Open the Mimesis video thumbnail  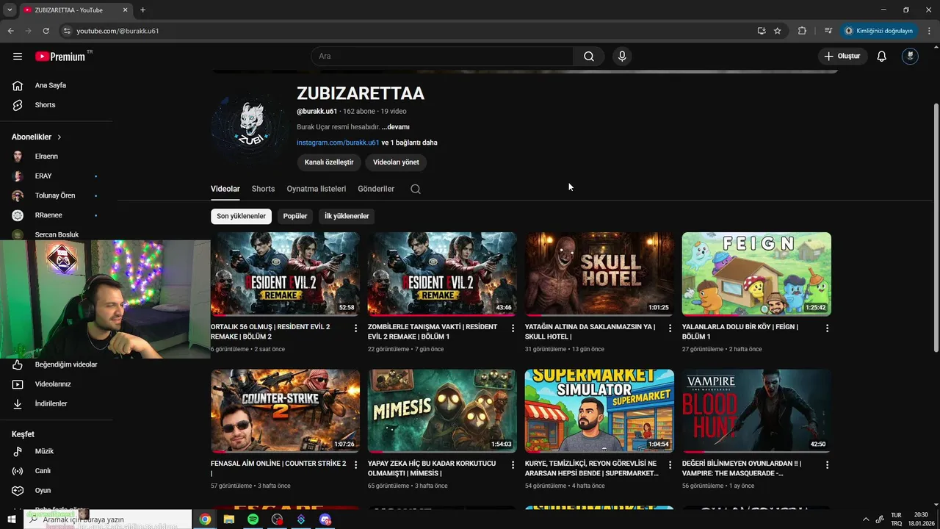click(x=442, y=411)
